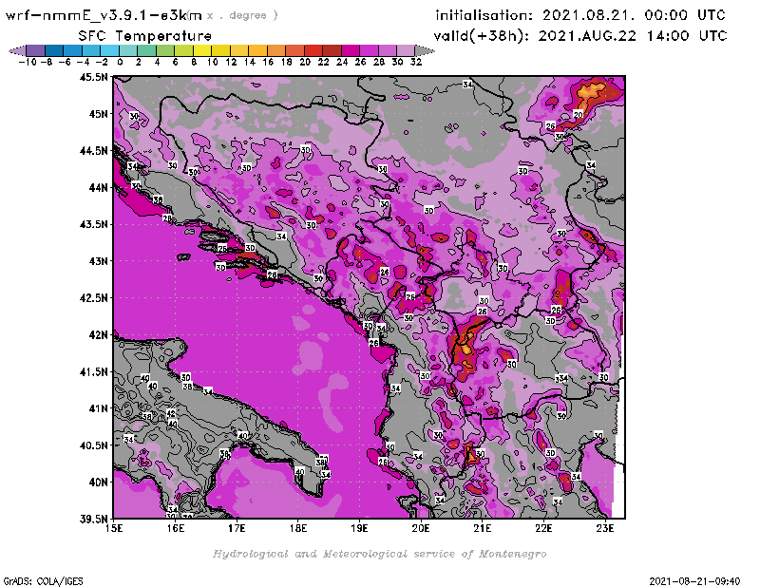Click the blue swatch between -6 and -4
Image resolution: width=760 pixels, height=587 pixels.
tap(73, 50)
